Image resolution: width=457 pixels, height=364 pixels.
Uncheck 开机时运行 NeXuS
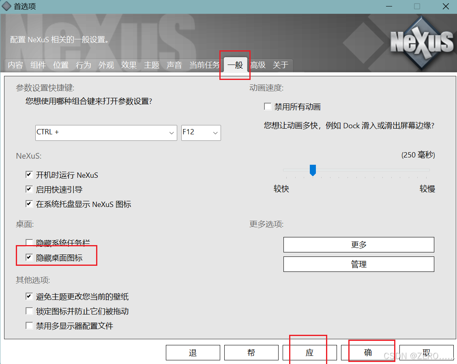point(29,175)
